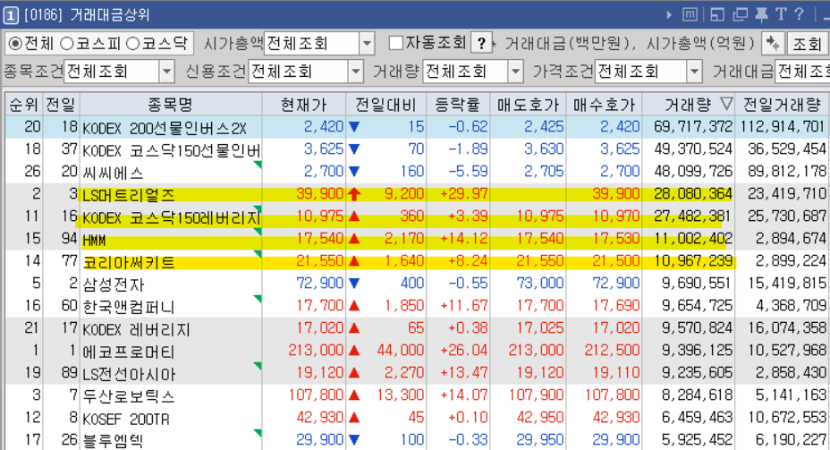830x450 pixels.
Task: Click 삼성전자 current price 72,900
Action: pyautogui.click(x=319, y=284)
